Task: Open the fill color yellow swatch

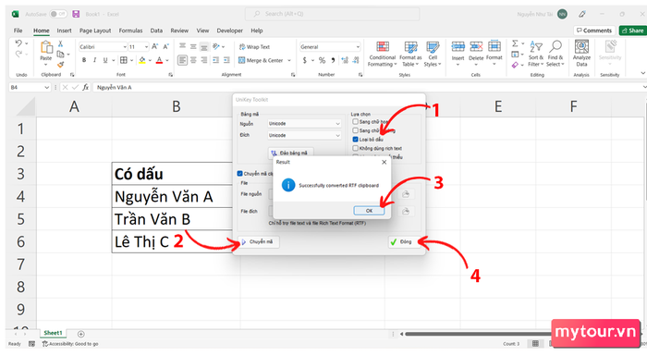Action: (142, 60)
